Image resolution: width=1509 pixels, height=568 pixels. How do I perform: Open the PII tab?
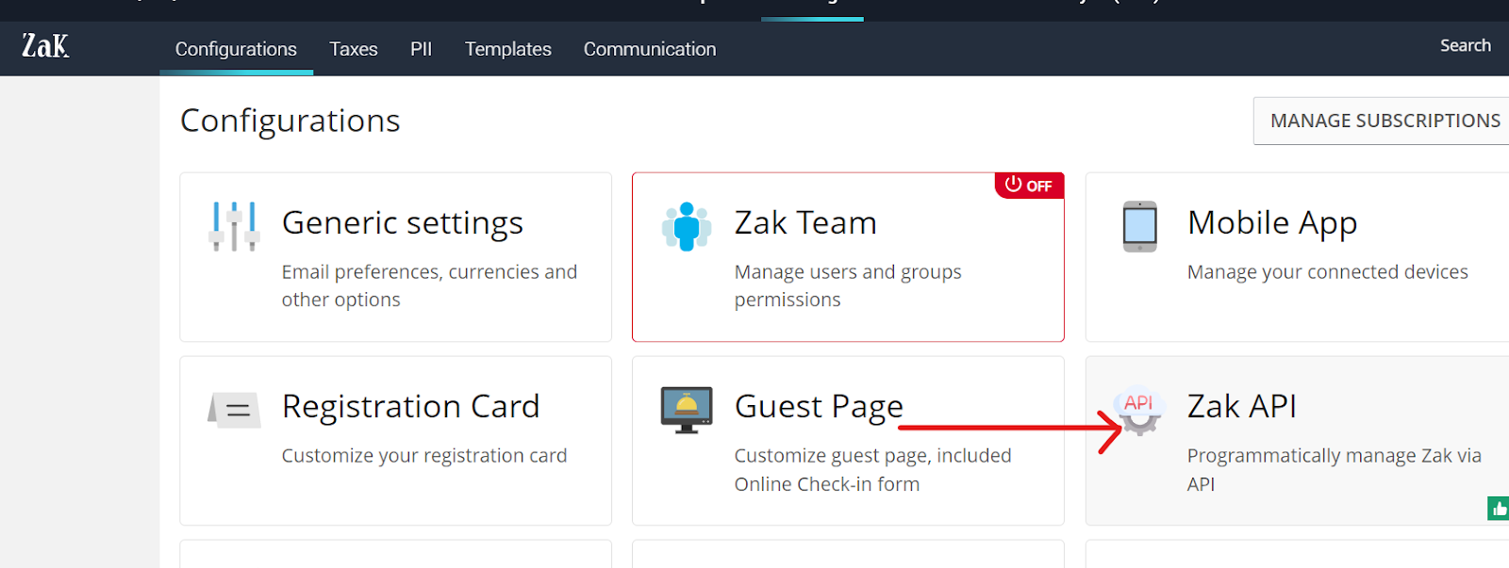tap(421, 49)
